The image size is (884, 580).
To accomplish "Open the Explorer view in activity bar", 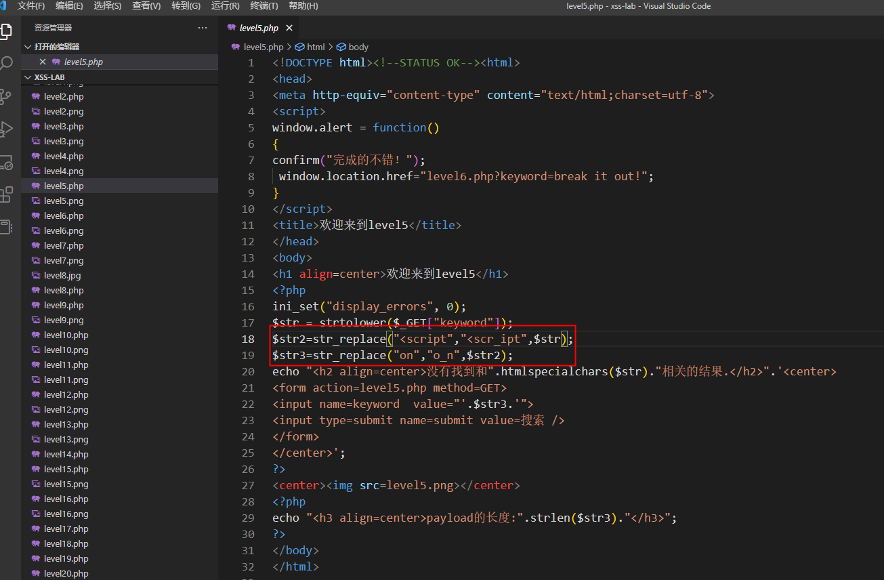I will [5, 31].
